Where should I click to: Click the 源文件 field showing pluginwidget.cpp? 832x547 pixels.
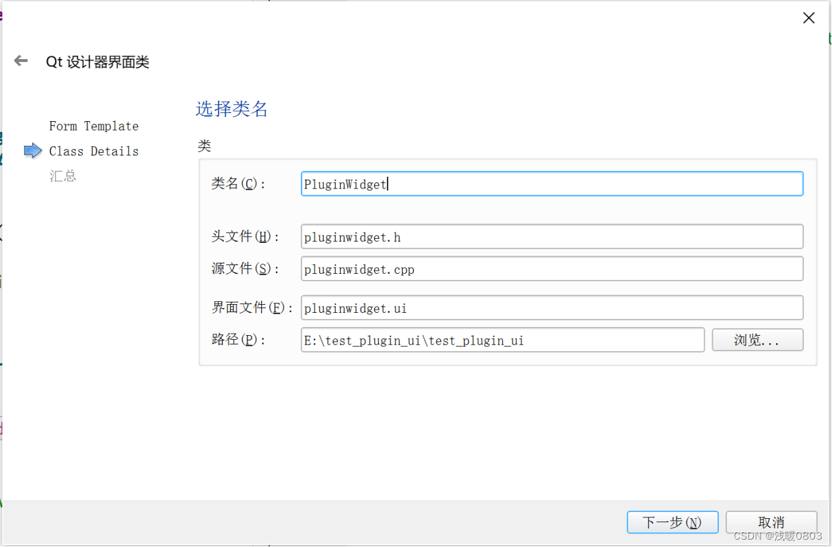(552, 268)
